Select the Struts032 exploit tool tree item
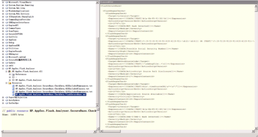This screenshot has width=258, height=137. 20,60
